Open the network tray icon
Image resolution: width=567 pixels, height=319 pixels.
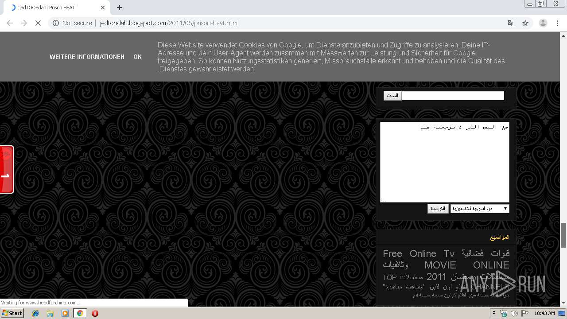pos(504,313)
